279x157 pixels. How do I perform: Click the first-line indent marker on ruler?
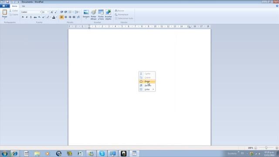tap(89, 26)
